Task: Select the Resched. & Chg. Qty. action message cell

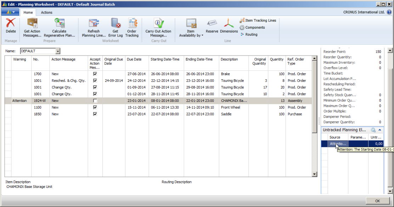Action: pyautogui.click(x=69, y=81)
